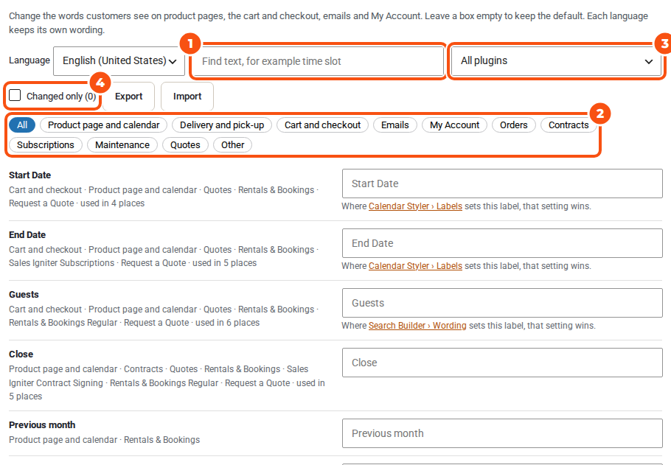Select the Maintenance filter pill

tap(122, 145)
